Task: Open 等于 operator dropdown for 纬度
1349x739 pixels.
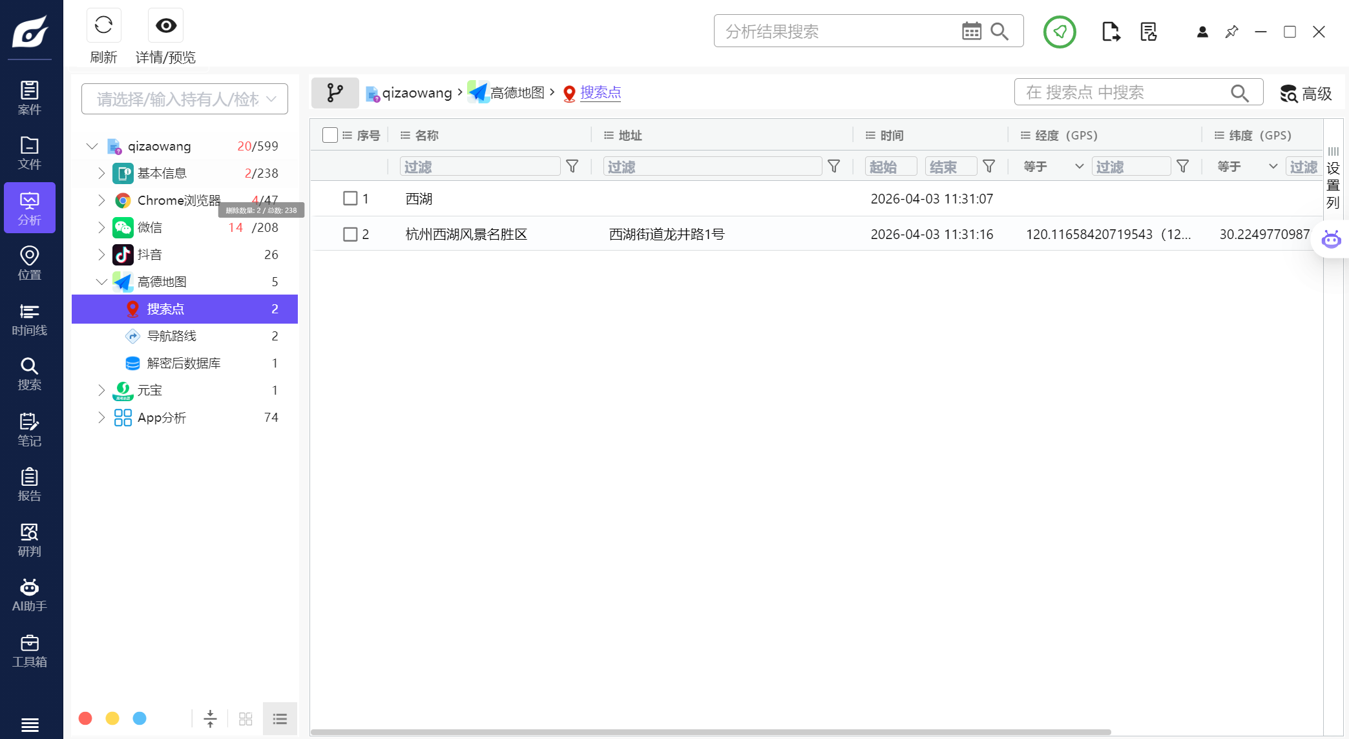Action: click(x=1247, y=167)
